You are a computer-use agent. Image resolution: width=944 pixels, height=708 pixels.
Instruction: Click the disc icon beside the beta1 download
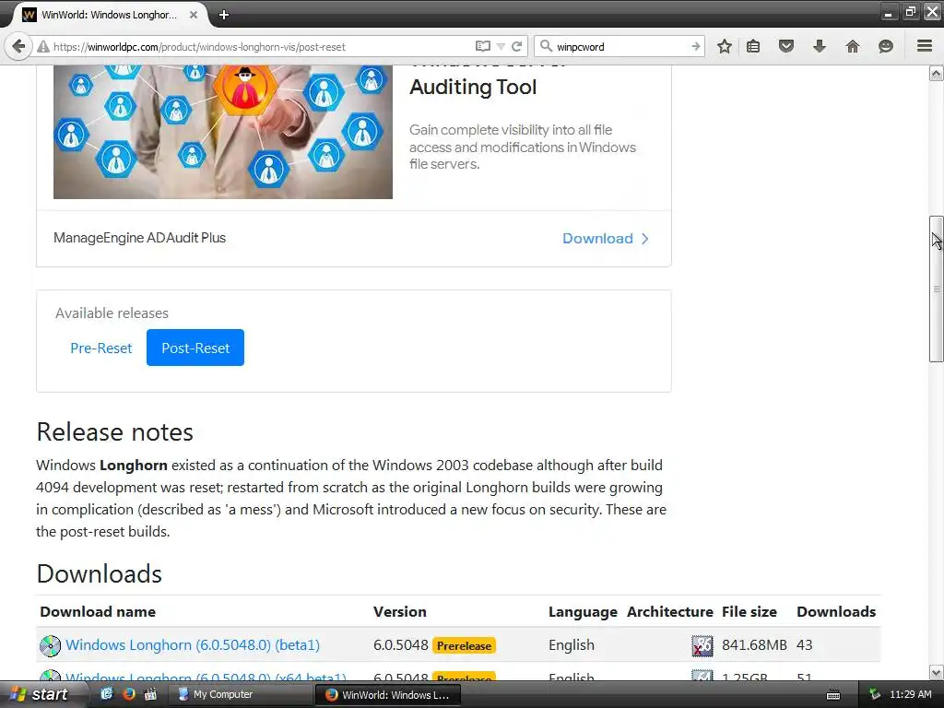(50, 645)
